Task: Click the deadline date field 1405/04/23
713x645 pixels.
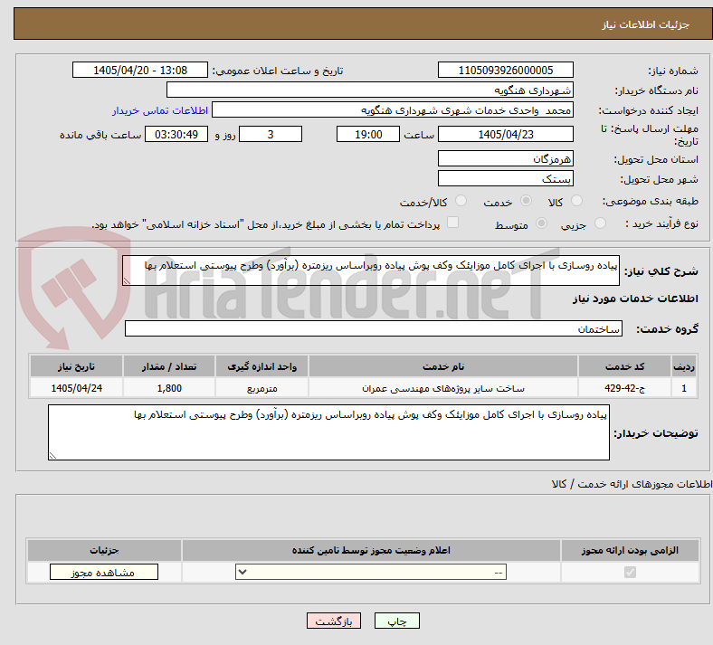Action: point(505,134)
